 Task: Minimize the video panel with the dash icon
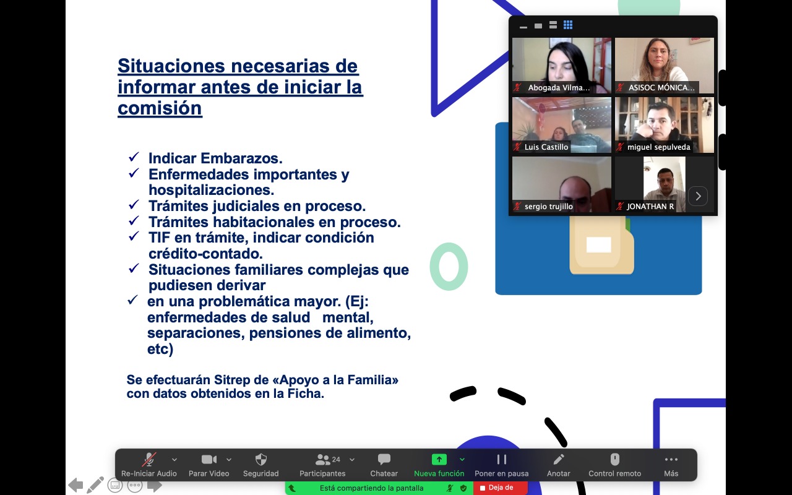point(523,27)
